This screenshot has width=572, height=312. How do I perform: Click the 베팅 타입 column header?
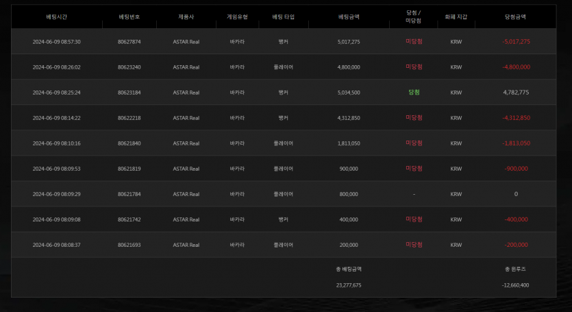pos(284,17)
